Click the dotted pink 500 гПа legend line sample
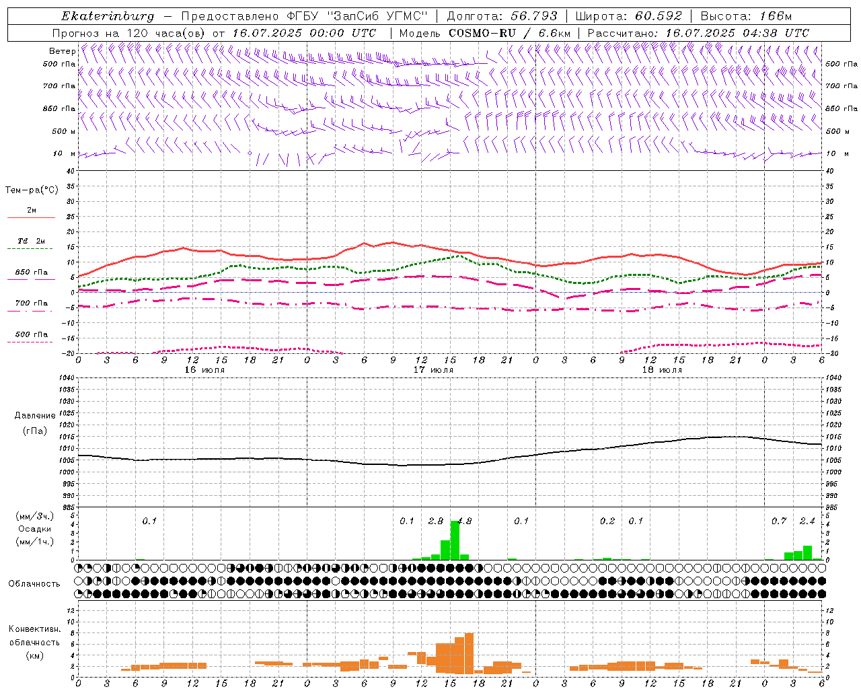Image resolution: width=861 pixels, height=689 pixels. pos(30,342)
